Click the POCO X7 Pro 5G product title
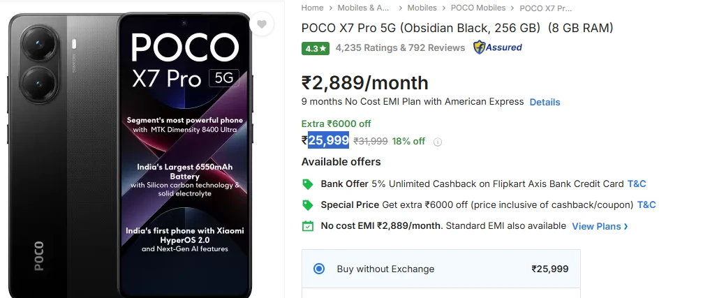Screen dimensions: 710x298 (x=457, y=28)
